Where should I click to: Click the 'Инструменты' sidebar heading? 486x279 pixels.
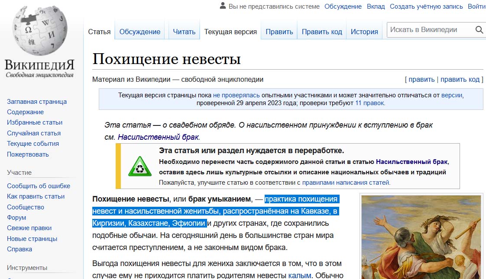coord(27,268)
